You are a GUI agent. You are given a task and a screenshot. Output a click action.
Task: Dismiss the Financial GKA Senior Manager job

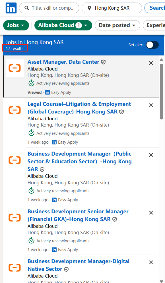pyautogui.click(x=151, y=213)
